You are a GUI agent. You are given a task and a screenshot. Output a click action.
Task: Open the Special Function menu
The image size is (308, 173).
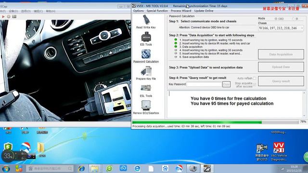coord(157,11)
